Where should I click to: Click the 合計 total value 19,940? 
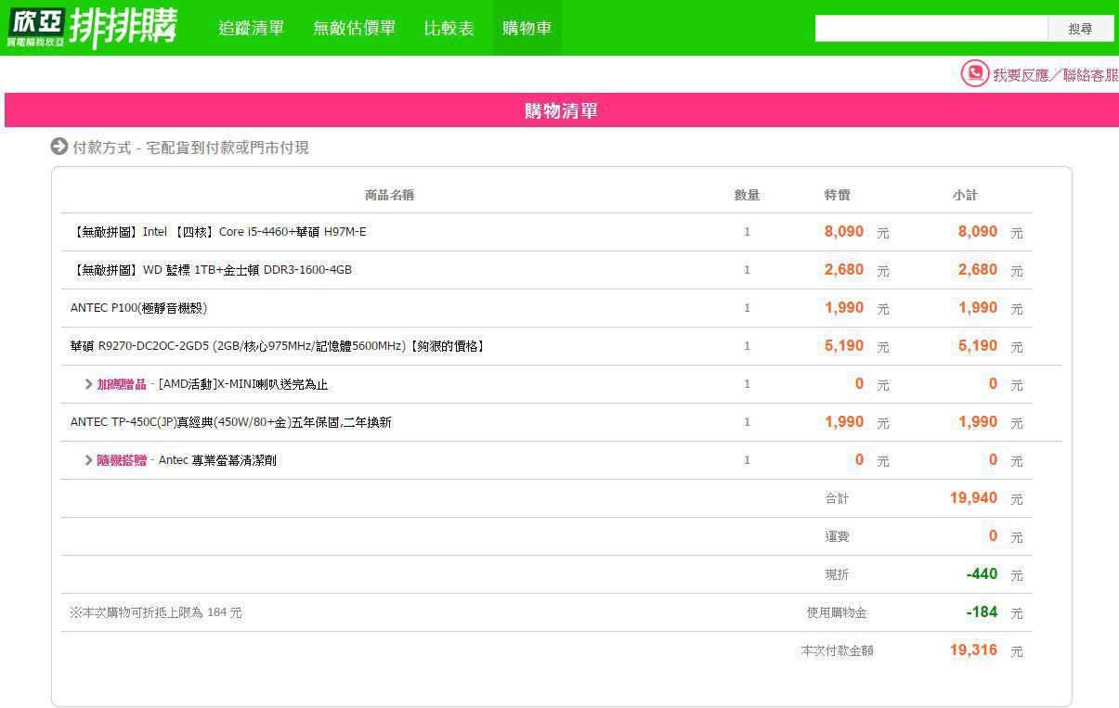tap(973, 498)
